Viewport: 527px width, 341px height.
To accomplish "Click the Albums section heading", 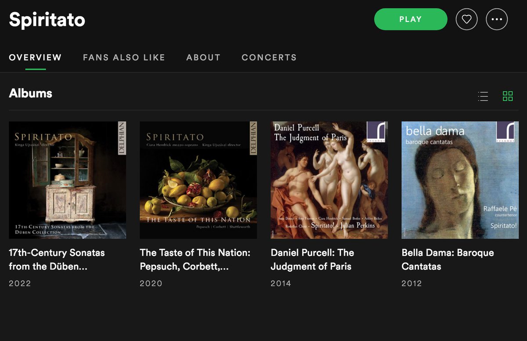I will [x=31, y=93].
